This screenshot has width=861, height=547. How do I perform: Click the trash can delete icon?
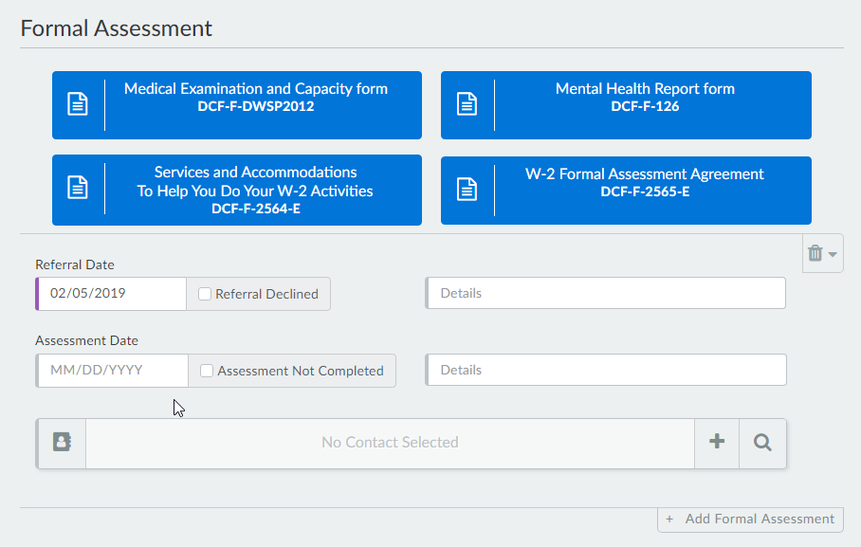tap(815, 253)
